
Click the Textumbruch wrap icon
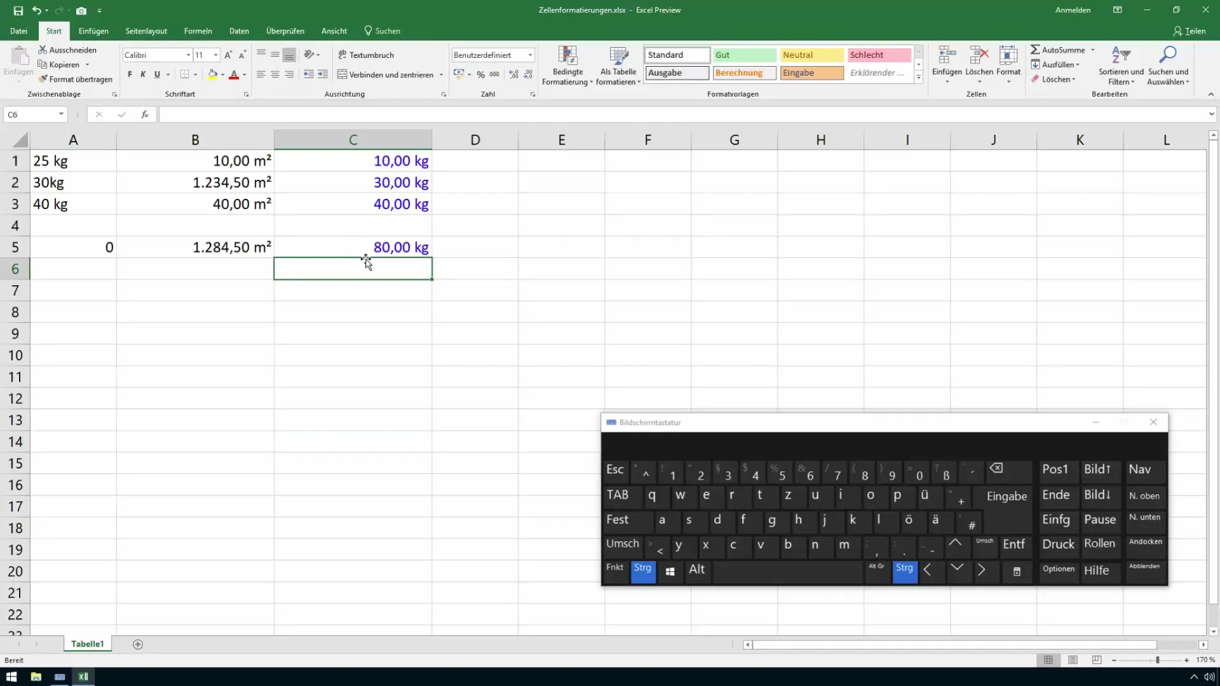pyautogui.click(x=342, y=55)
